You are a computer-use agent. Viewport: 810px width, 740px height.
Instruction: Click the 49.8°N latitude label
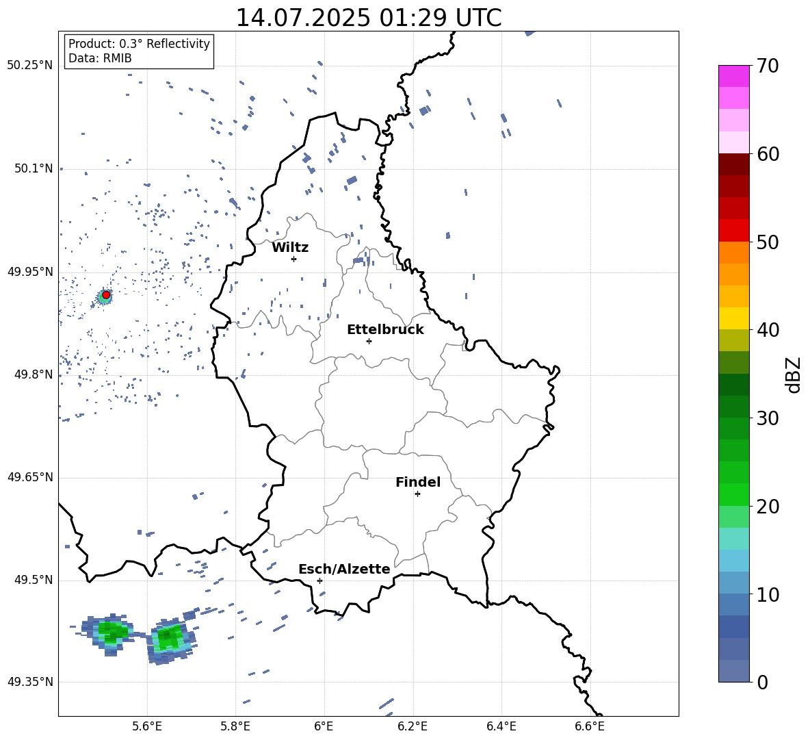(34, 374)
